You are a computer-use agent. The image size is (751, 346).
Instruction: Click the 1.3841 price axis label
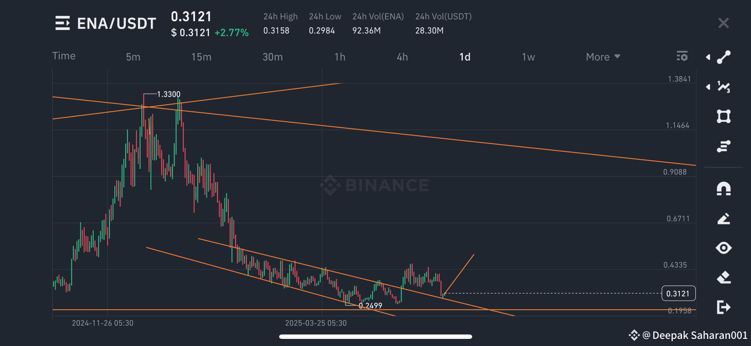[x=679, y=79]
